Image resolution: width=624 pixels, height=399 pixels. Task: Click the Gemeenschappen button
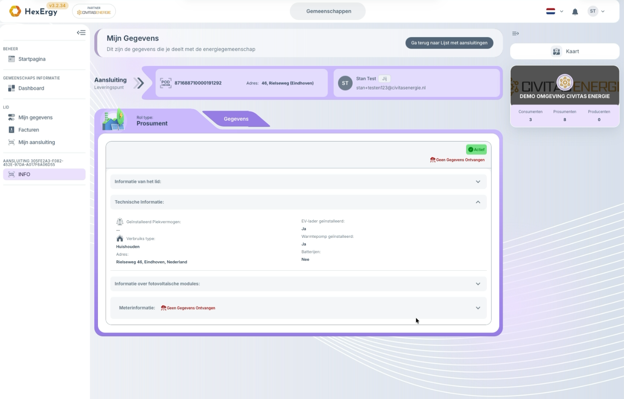click(328, 11)
